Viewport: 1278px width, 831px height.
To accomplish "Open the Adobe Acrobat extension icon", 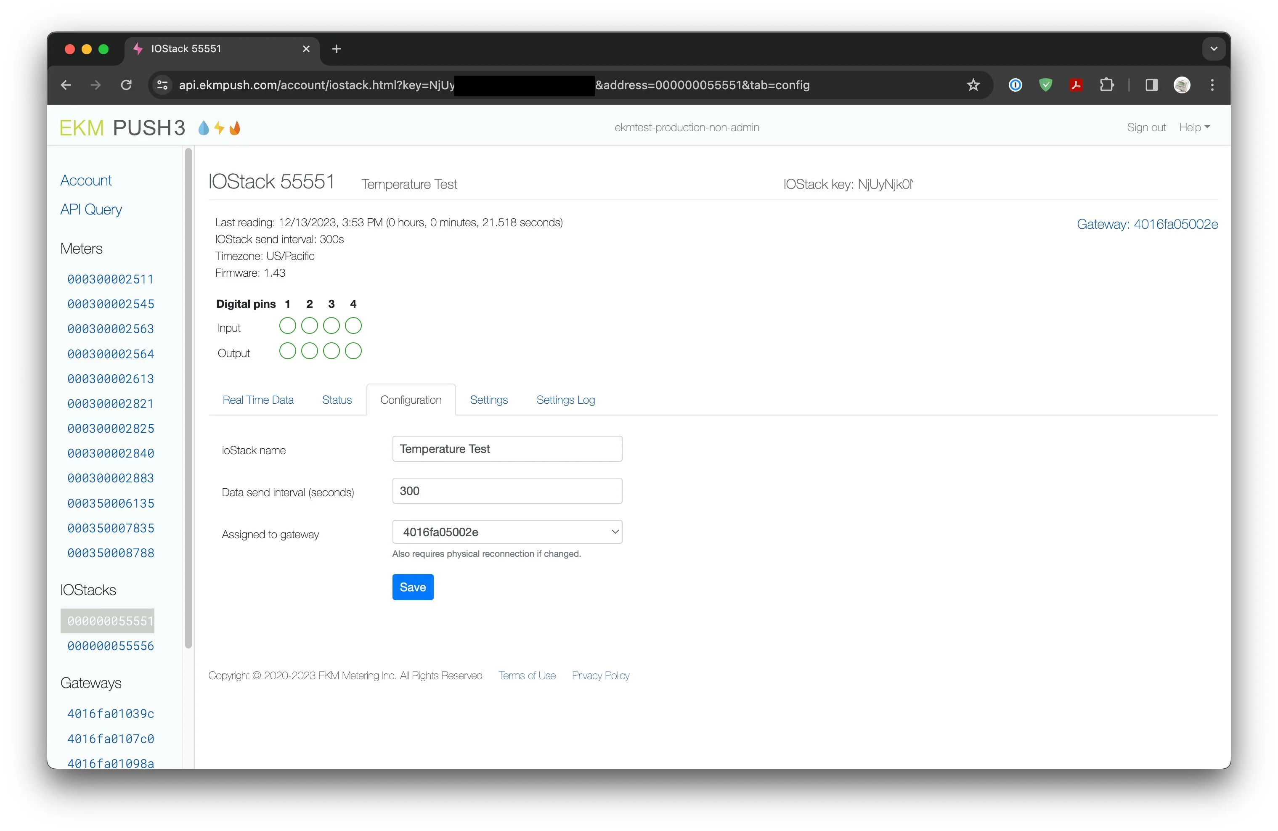I will click(1076, 85).
